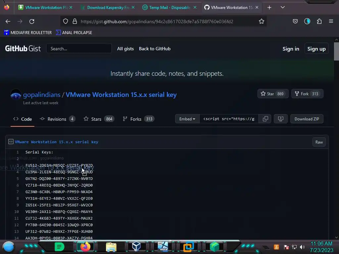Click the Sign in link
339x254 pixels.
tap(291, 49)
